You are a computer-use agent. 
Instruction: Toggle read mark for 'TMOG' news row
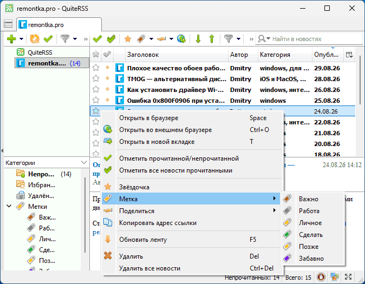pyautogui.click(x=107, y=78)
